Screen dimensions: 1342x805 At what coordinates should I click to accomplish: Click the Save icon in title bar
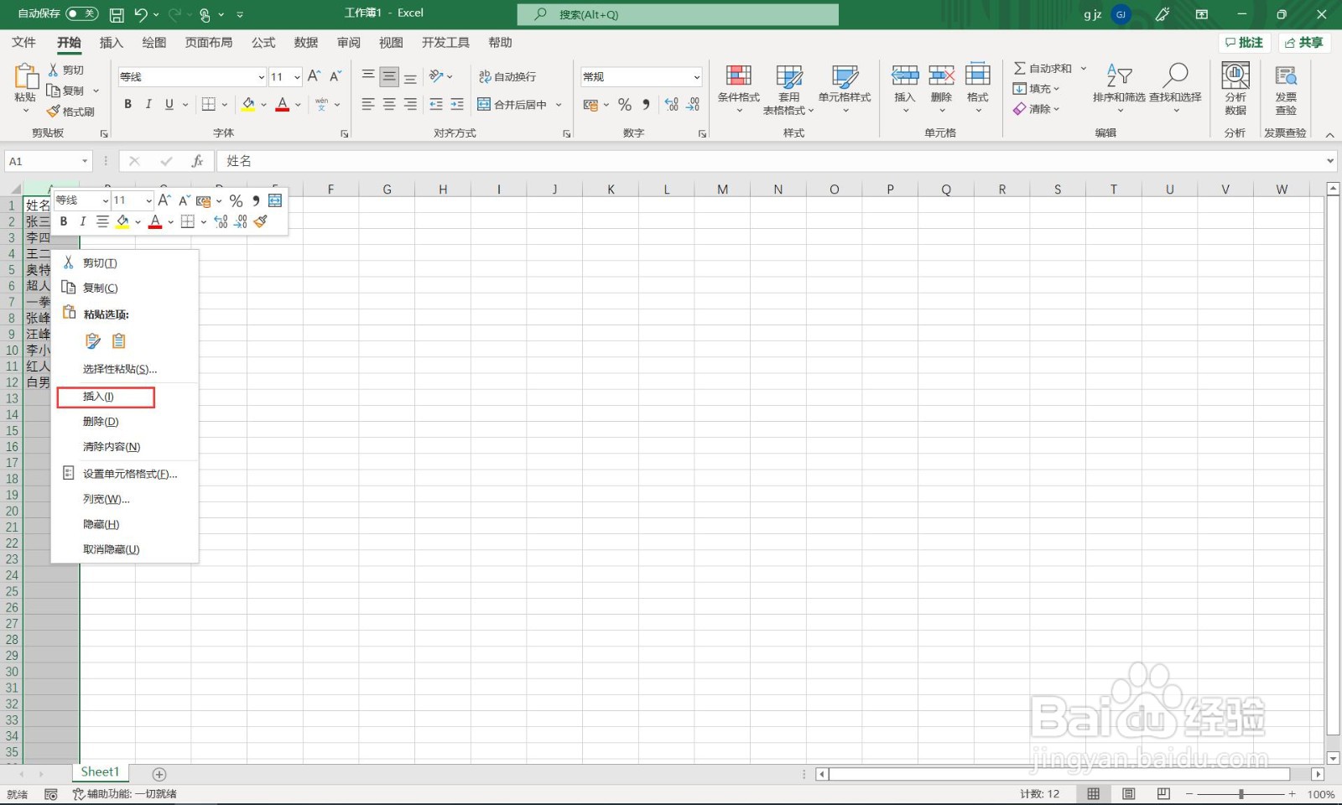tap(117, 14)
